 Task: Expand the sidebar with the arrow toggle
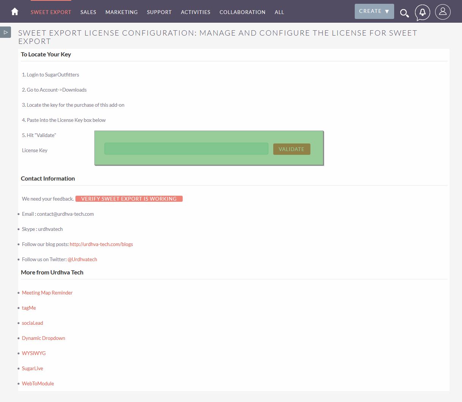6,32
